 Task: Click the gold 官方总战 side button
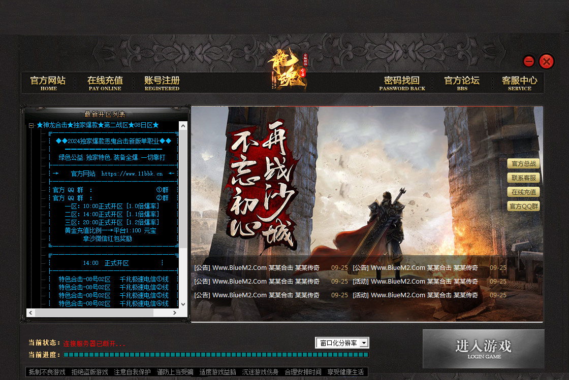click(x=523, y=163)
